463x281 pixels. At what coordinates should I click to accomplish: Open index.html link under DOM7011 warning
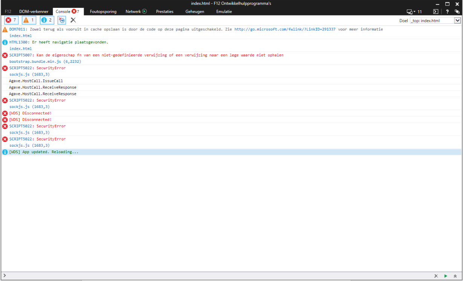pyautogui.click(x=20, y=36)
